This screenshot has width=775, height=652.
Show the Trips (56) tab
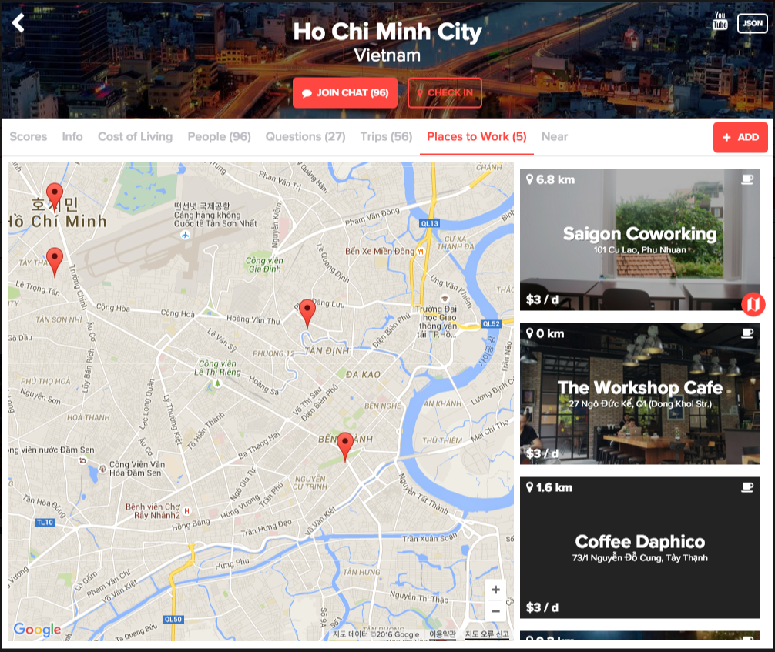pyautogui.click(x=386, y=137)
